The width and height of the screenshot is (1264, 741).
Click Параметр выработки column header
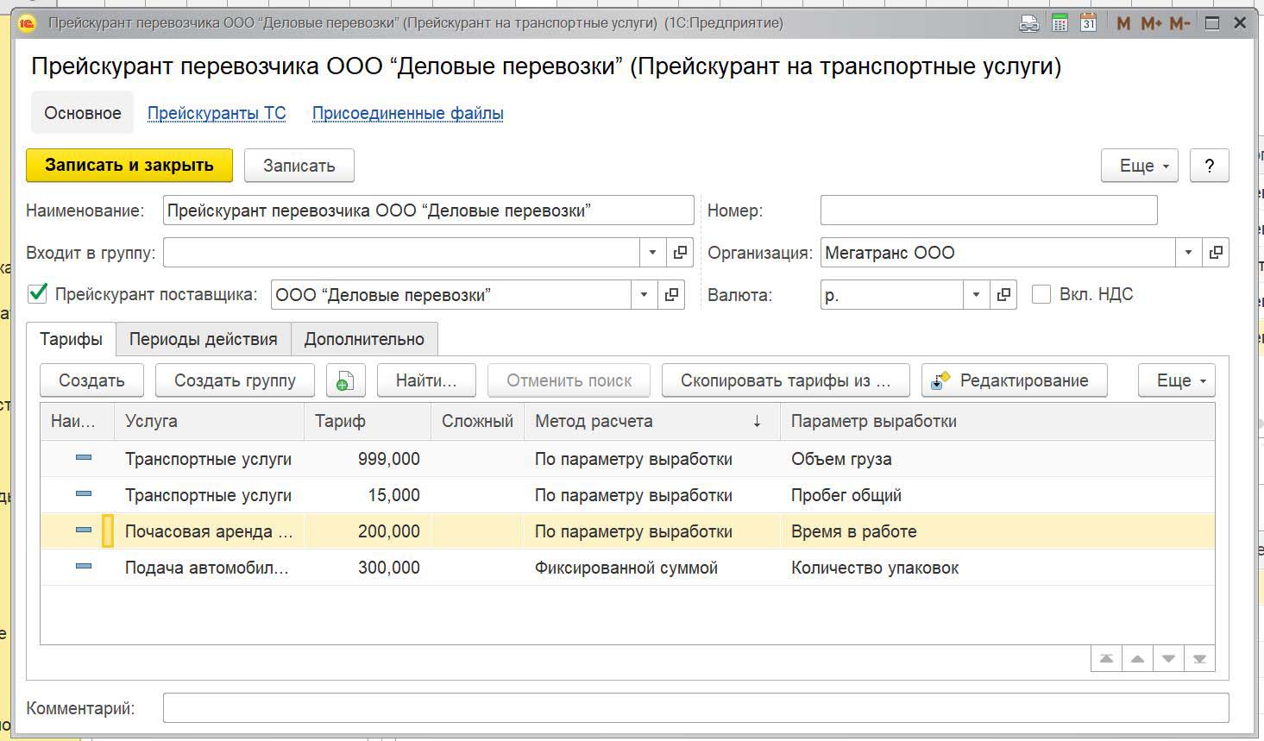(997, 422)
